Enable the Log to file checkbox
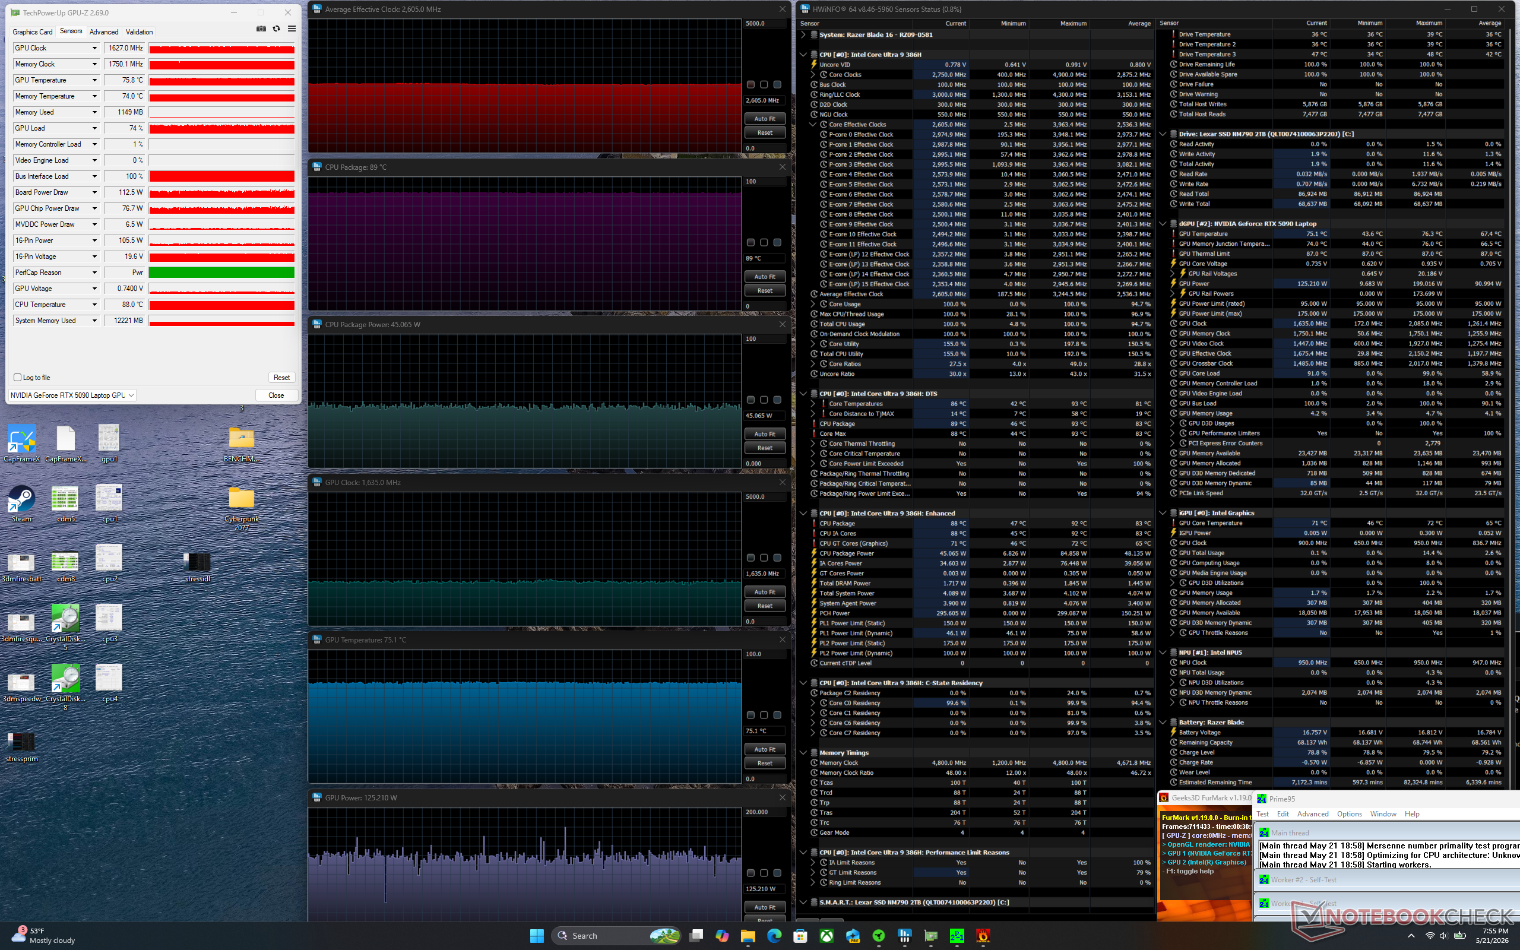Image resolution: width=1520 pixels, height=950 pixels. coord(18,378)
